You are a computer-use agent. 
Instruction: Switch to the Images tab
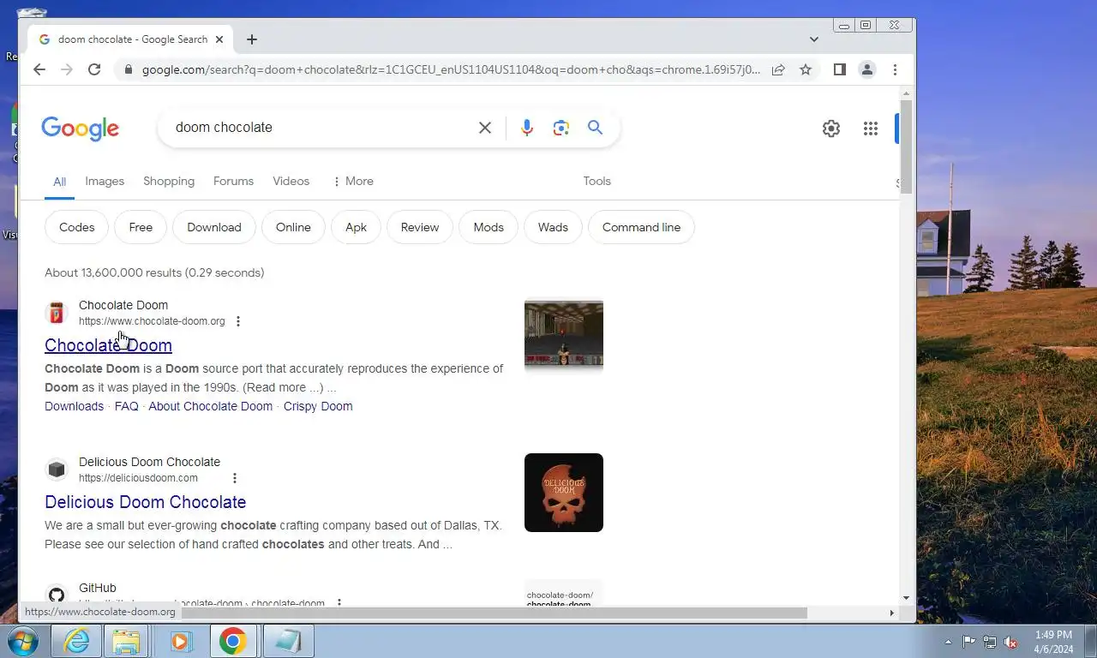pos(105,181)
